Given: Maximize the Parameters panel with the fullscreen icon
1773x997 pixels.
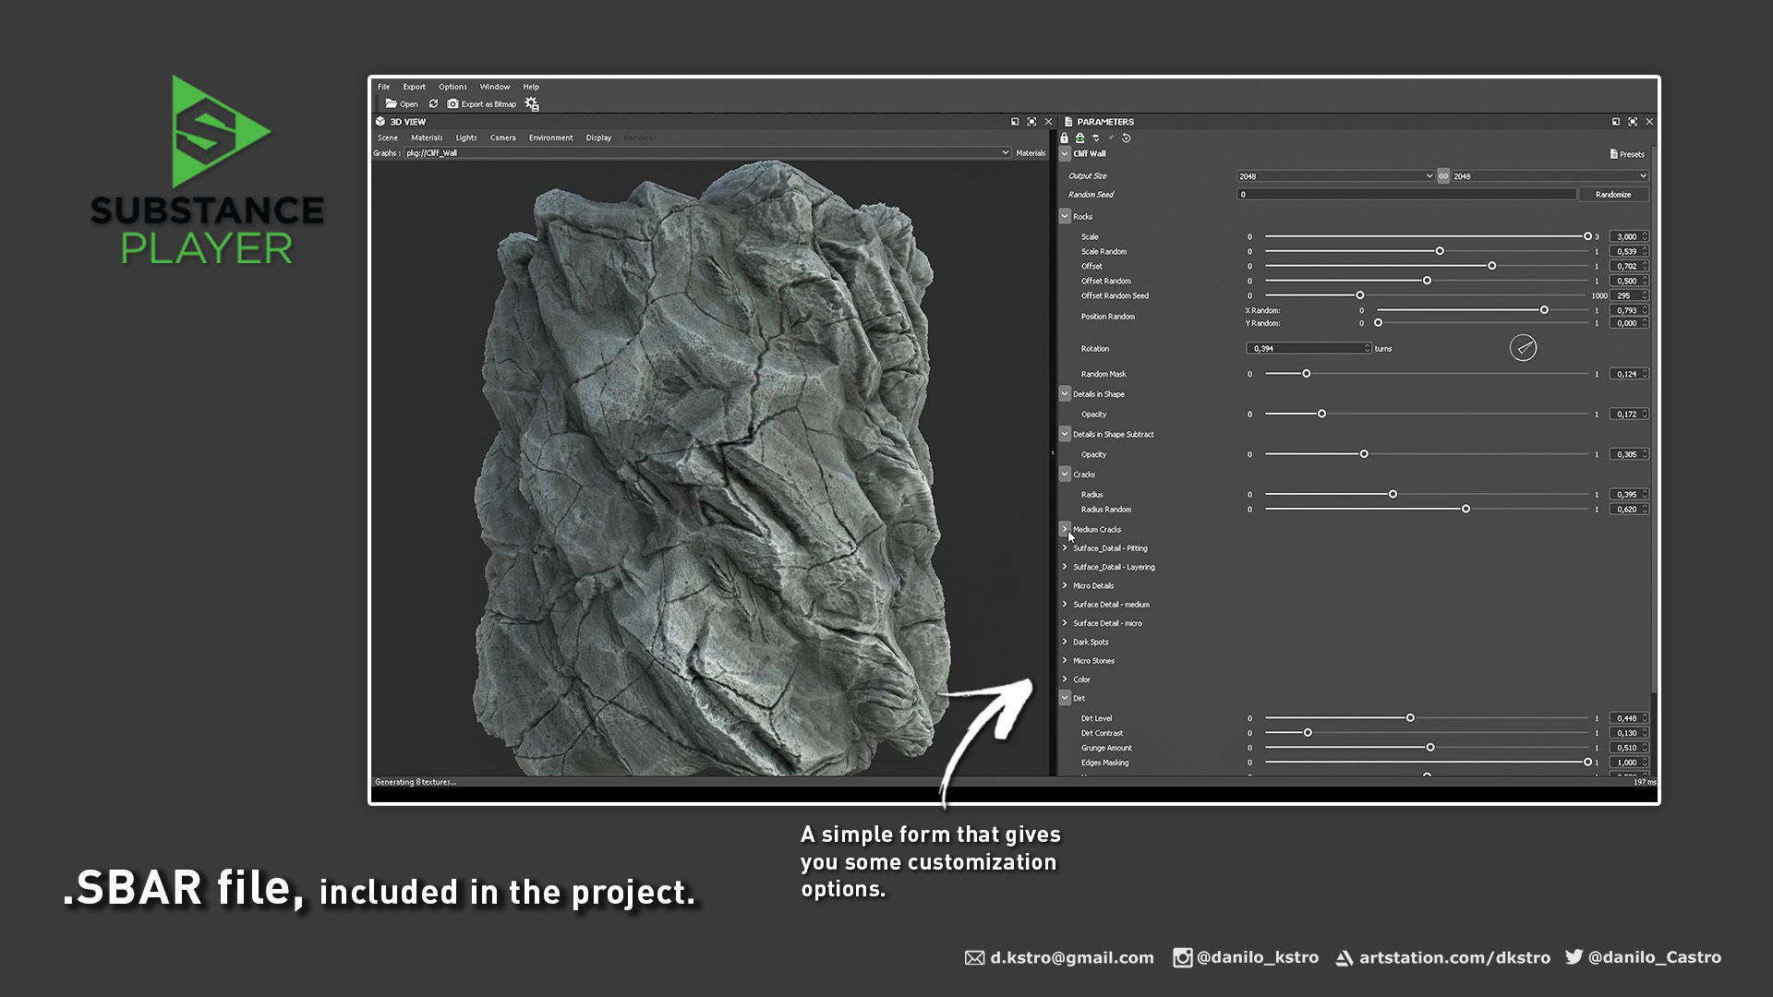Looking at the screenshot, I should point(1633,122).
